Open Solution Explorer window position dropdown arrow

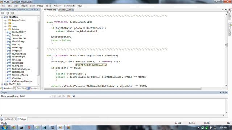tap(32, 10)
